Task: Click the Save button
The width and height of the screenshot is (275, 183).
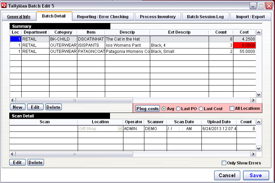Action: coord(256,175)
